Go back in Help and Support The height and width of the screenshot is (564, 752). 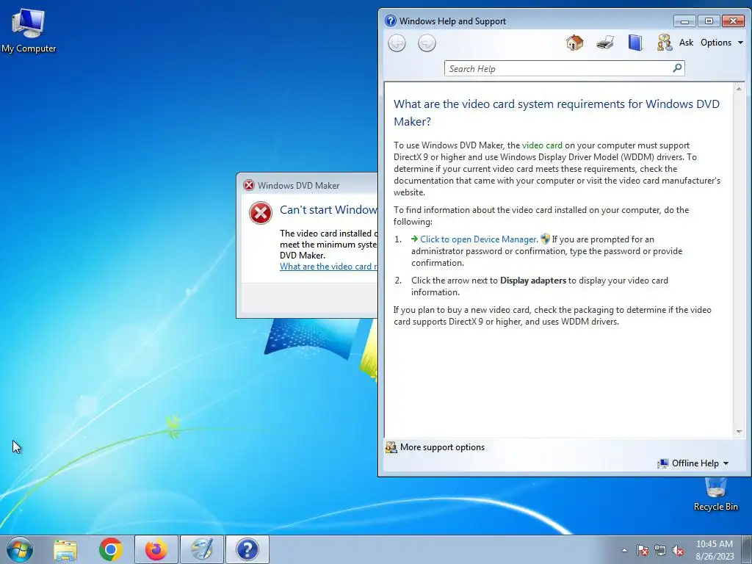pos(397,43)
